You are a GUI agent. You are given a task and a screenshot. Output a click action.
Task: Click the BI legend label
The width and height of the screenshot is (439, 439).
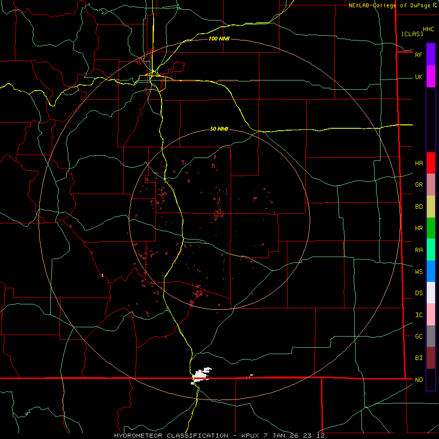click(419, 358)
